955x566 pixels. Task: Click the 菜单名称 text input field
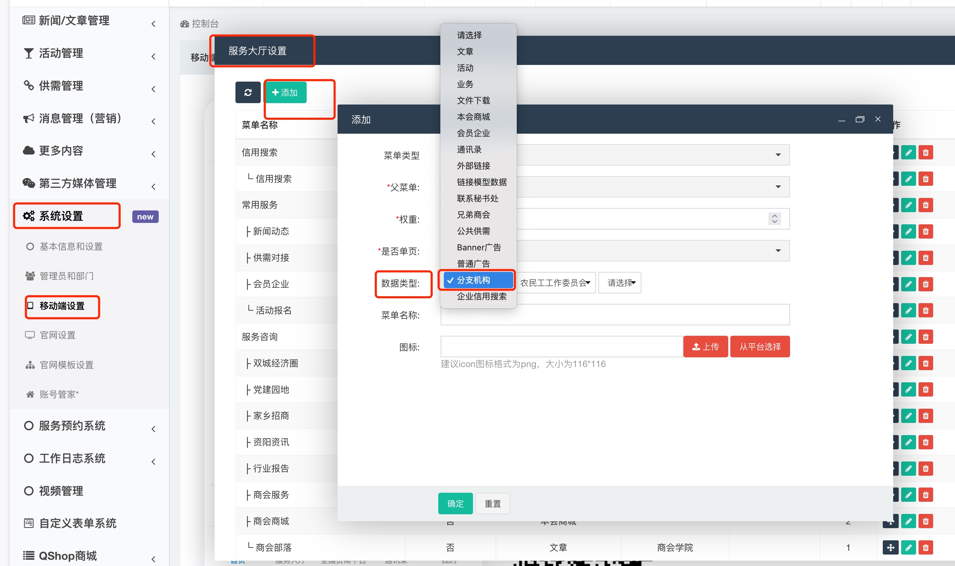pyautogui.click(x=614, y=315)
